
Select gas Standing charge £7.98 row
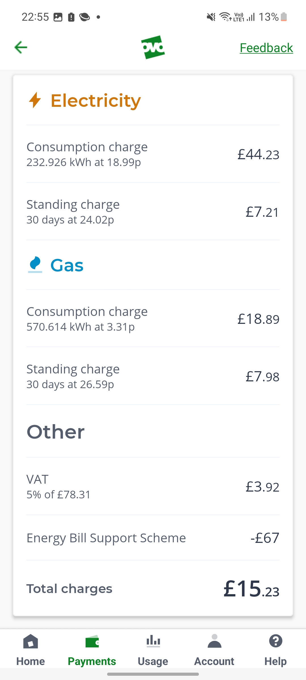click(153, 376)
